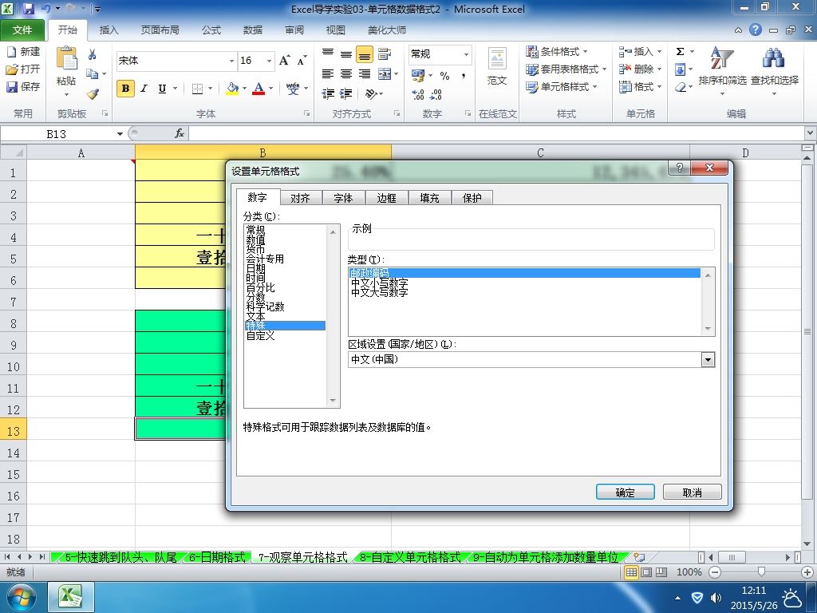Image resolution: width=817 pixels, height=613 pixels.
Task: Click the Decrease Font Size icon
Action: pos(302,61)
